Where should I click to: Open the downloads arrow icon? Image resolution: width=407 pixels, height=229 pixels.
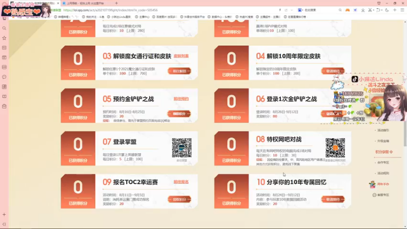pos(363,10)
